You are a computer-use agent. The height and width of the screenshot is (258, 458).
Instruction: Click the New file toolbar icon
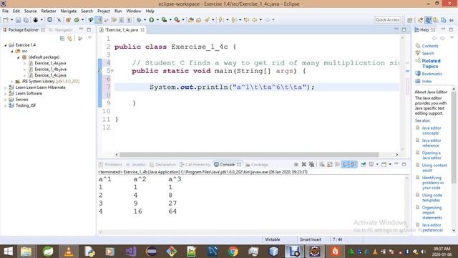click(x=6, y=20)
